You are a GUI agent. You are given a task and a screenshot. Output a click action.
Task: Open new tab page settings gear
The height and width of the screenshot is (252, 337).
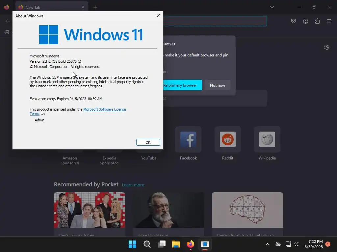click(x=327, y=47)
